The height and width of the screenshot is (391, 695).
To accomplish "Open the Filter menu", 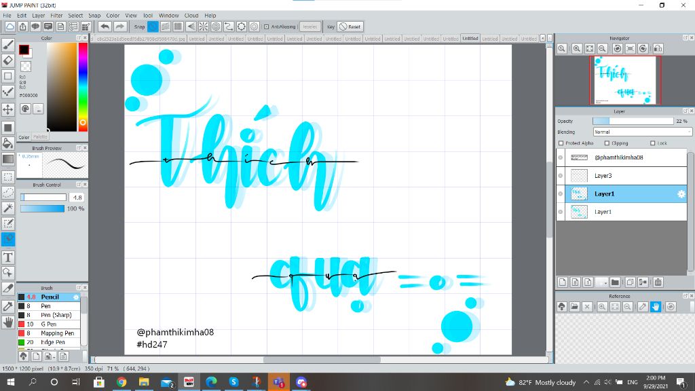I will point(56,16).
